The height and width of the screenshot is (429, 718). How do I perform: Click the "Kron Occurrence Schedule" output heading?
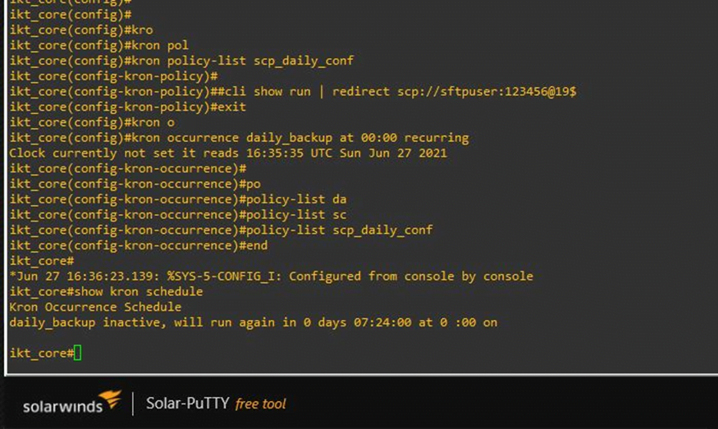point(95,307)
